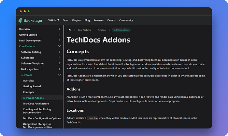Open Creating and Publishing Documentation
The width and height of the screenshot is (228, 136).
tap(37, 111)
